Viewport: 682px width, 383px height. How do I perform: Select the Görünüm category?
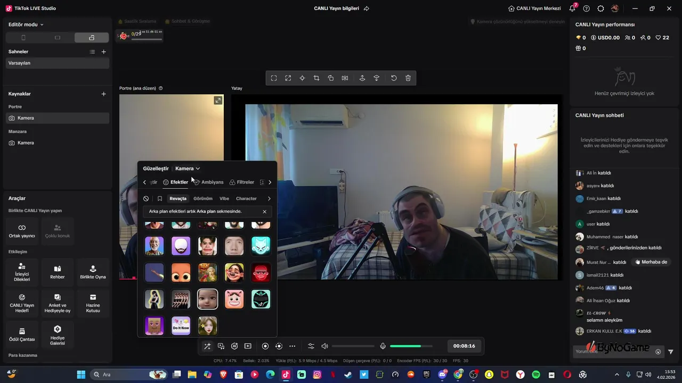coord(203,198)
